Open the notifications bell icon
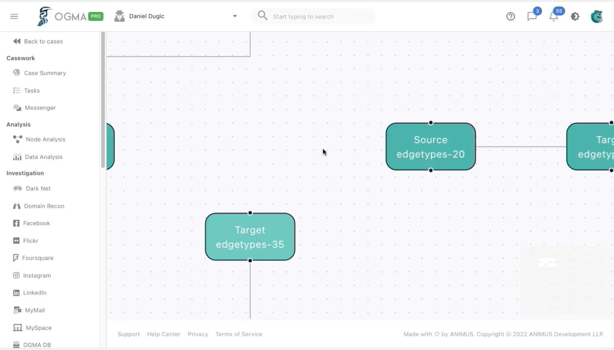The width and height of the screenshot is (614, 350). (x=554, y=17)
